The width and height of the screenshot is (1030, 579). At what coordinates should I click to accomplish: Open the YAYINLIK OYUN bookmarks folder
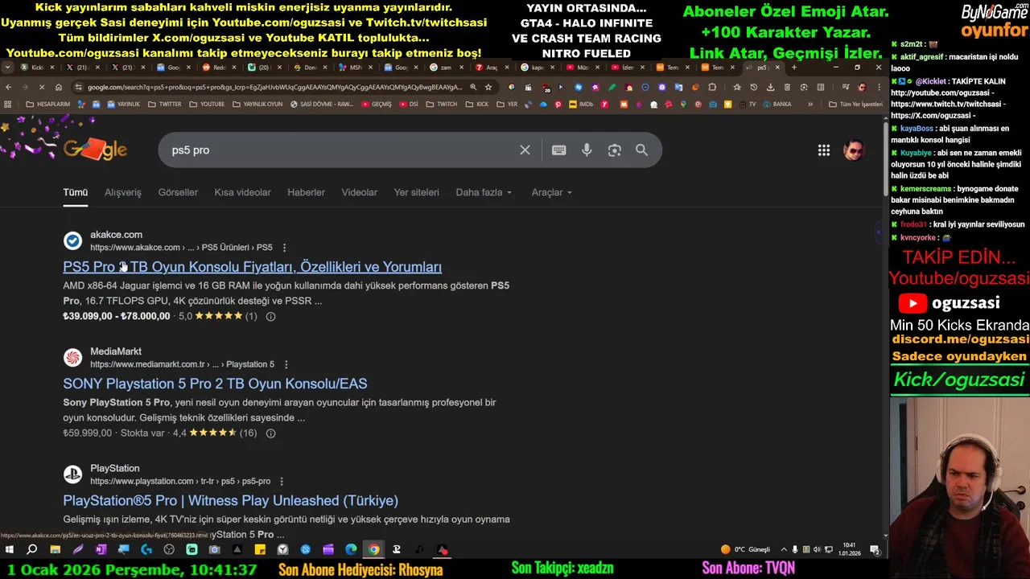tap(257, 104)
